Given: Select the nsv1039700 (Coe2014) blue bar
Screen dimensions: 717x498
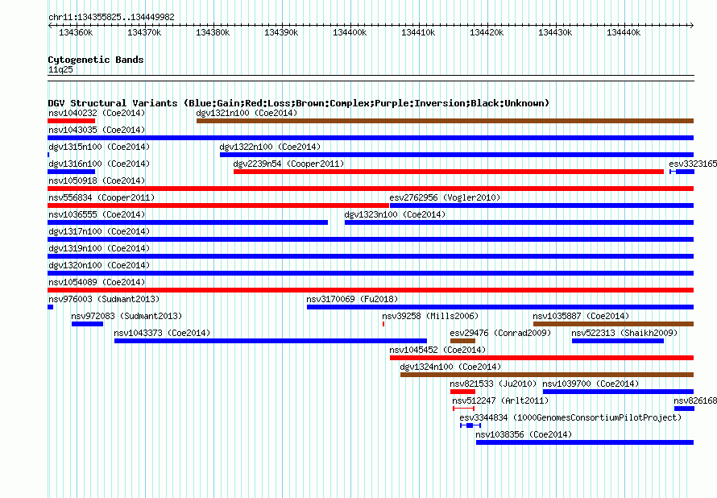Looking at the screenshot, I should (618, 392).
